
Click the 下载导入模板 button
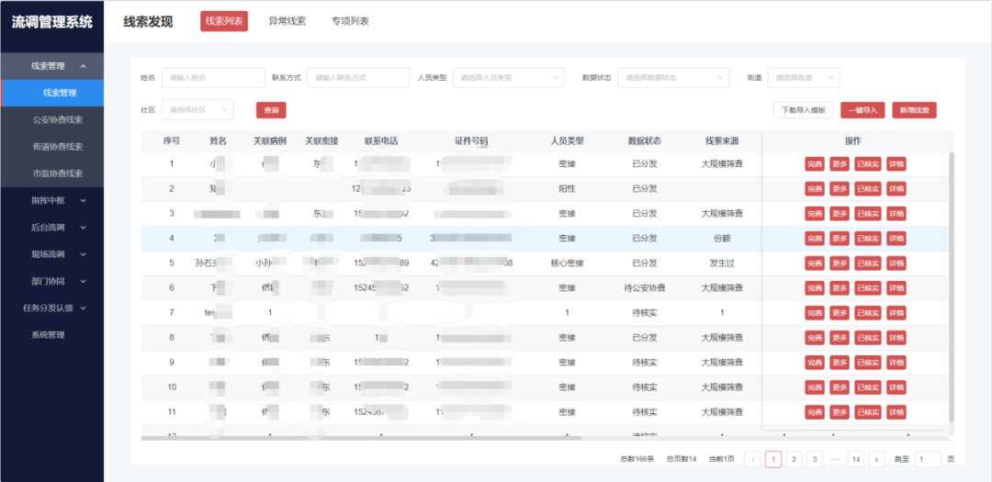[804, 110]
